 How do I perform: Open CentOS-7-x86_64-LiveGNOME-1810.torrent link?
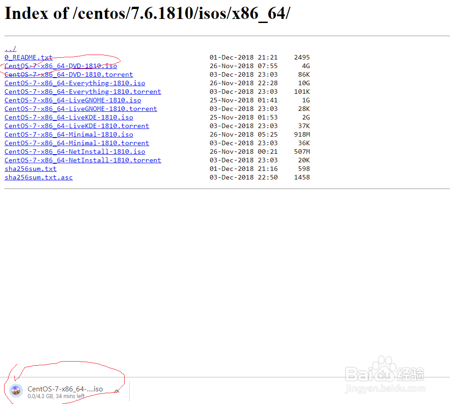tap(81, 109)
